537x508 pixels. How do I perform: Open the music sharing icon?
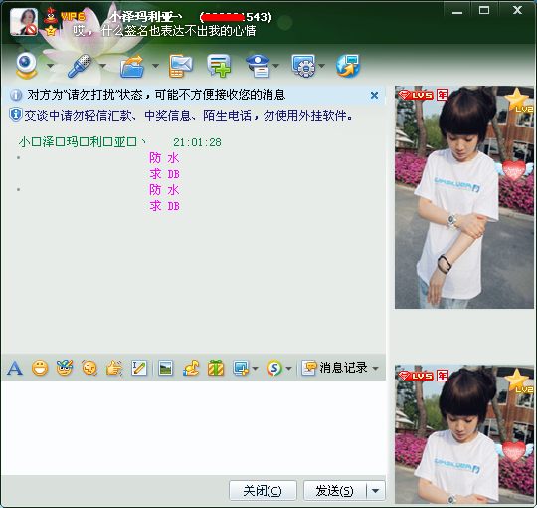pos(191,369)
